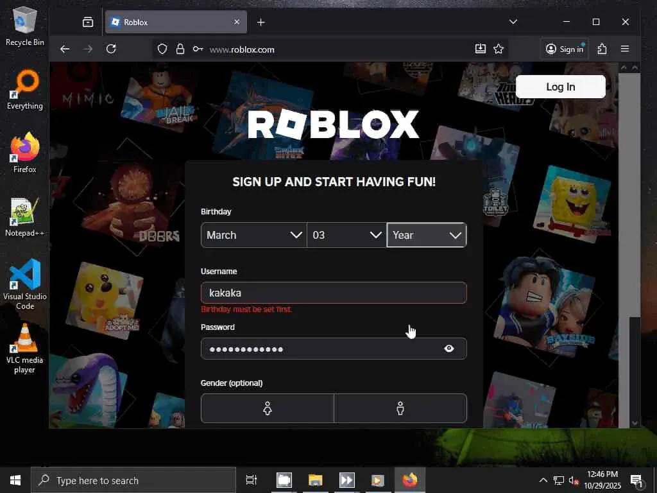Click the double-arrow app icon in the taskbar

tap(347, 480)
